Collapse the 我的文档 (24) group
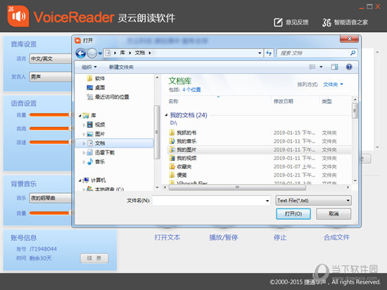Viewport: 387px width, 290px height. coord(166,115)
